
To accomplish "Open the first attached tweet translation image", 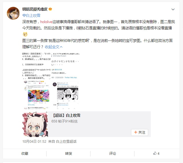I will coord(37,66).
